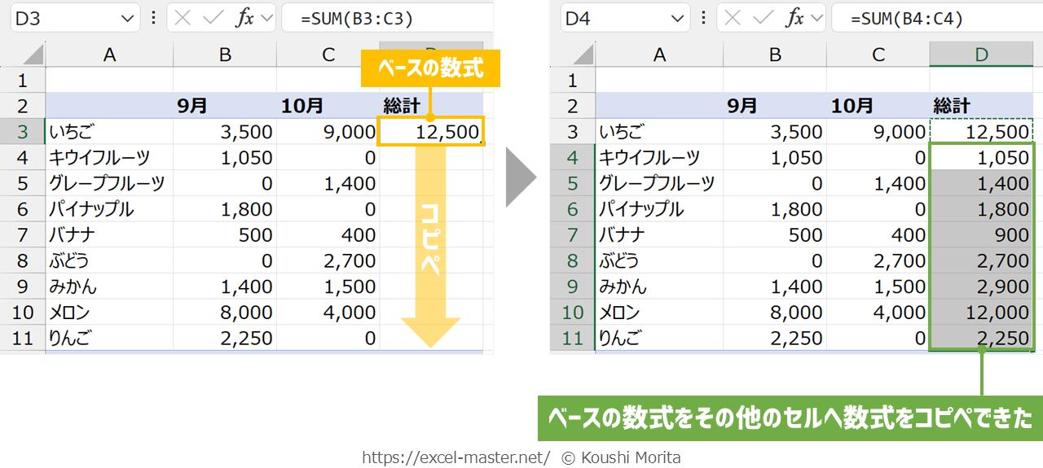Click the cancel X icon in right formula bar

[x=735, y=19]
